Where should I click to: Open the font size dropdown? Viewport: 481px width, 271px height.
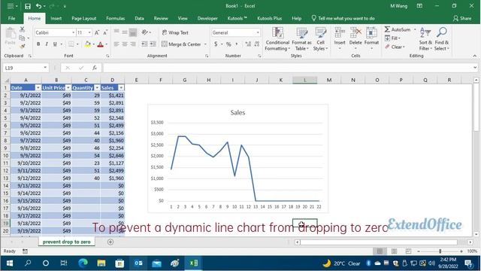(x=89, y=32)
